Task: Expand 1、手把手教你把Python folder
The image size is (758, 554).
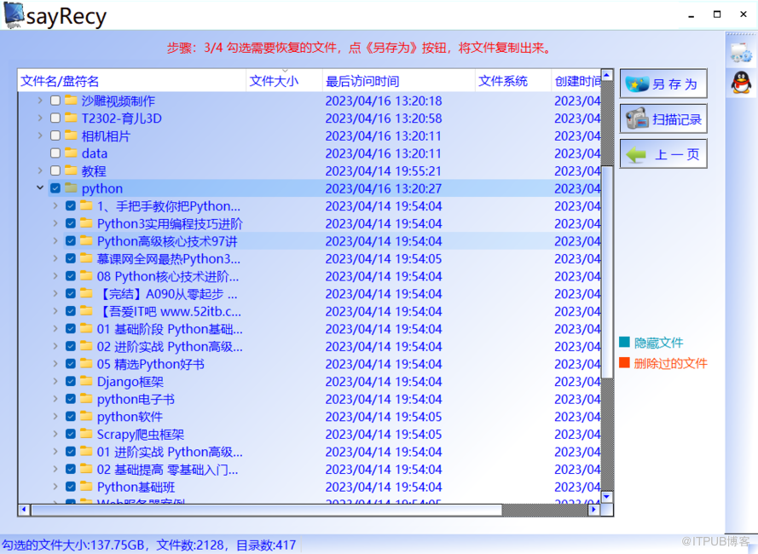Action: (x=55, y=206)
